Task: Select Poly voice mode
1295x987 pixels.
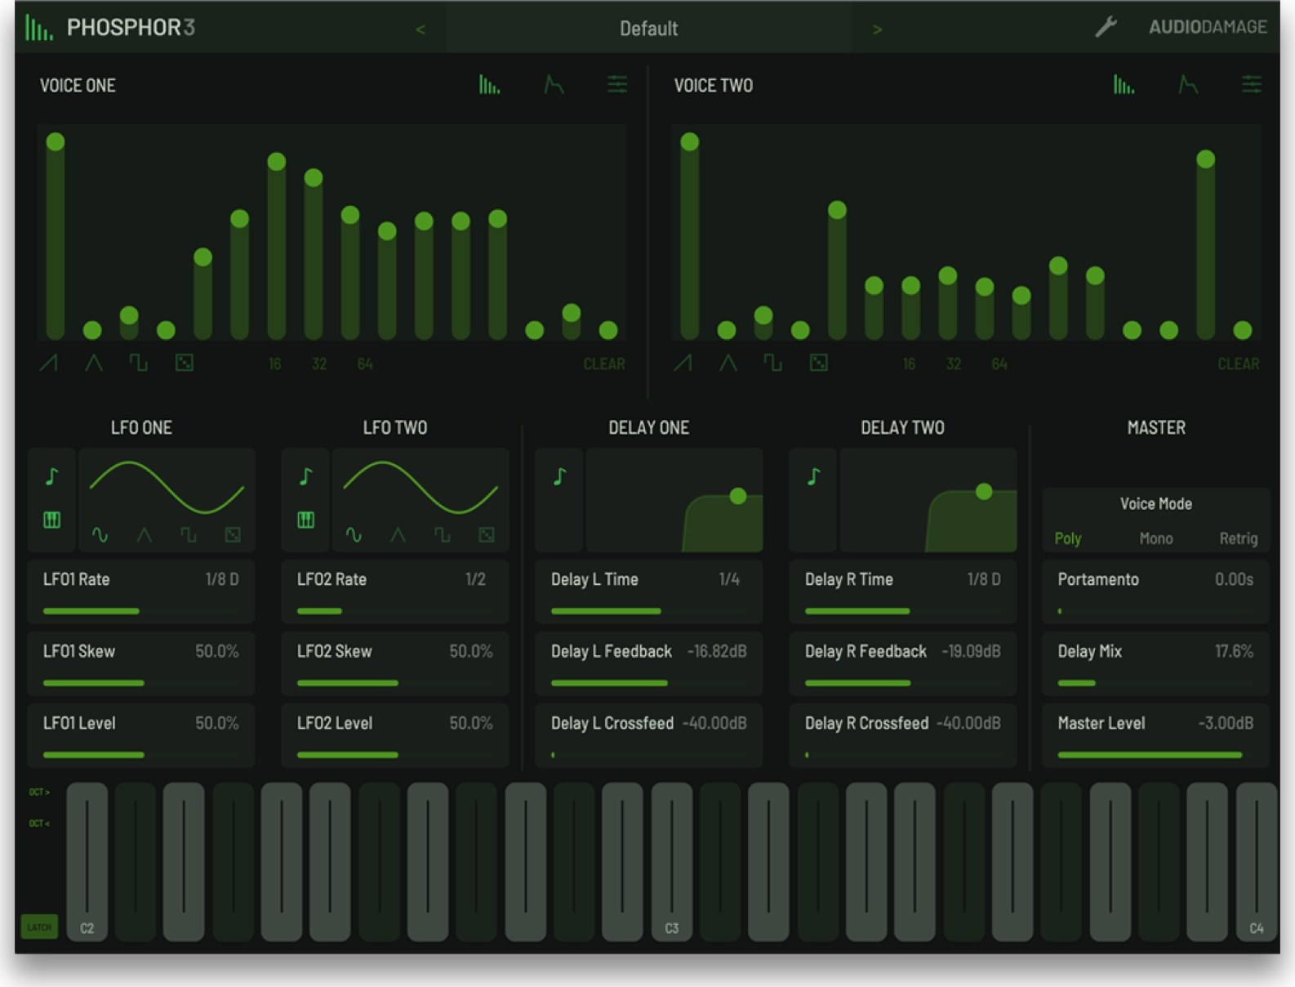Action: 1068,538
